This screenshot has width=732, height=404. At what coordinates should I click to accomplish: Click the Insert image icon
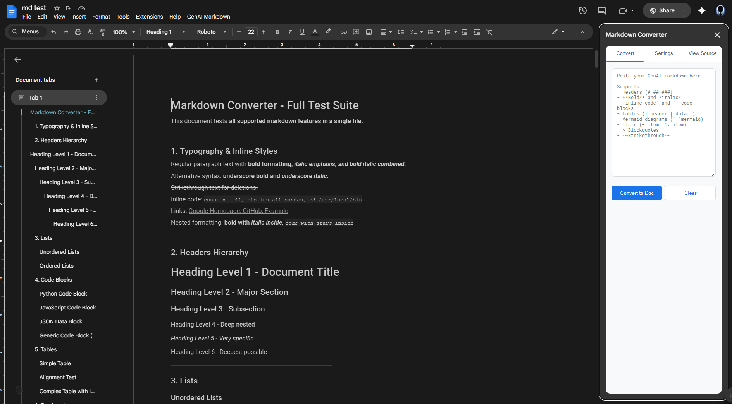pos(369,32)
